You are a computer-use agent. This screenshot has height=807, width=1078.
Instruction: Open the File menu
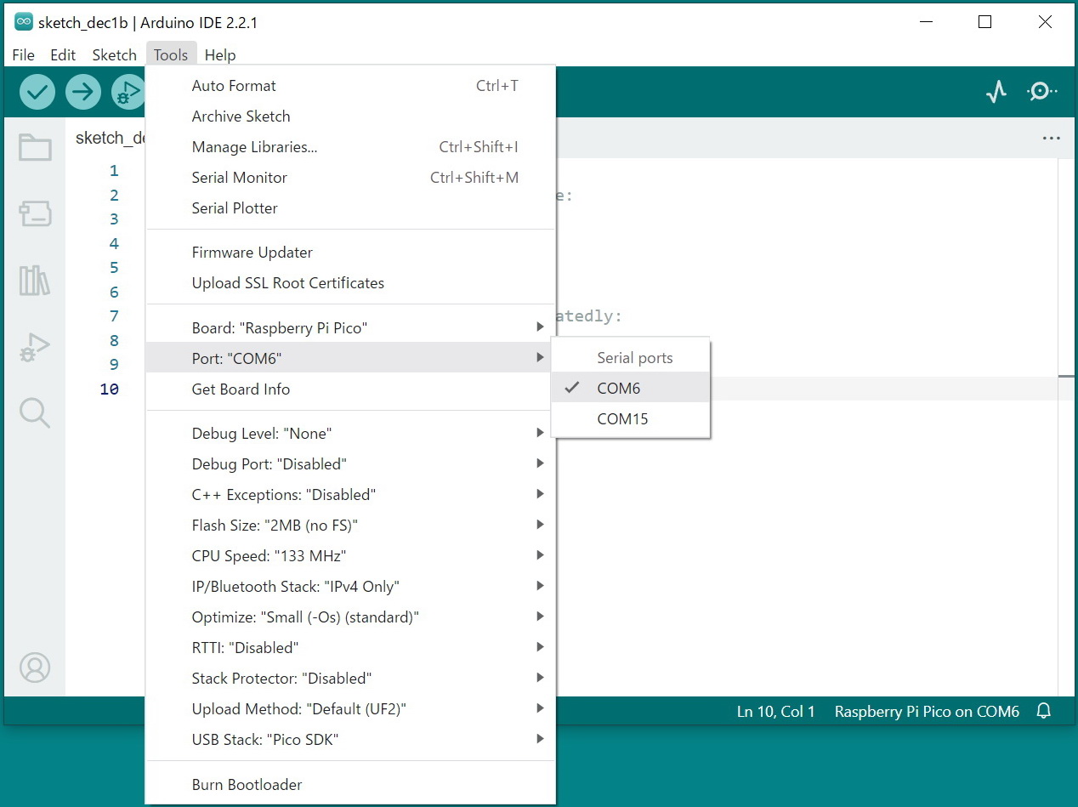(23, 54)
